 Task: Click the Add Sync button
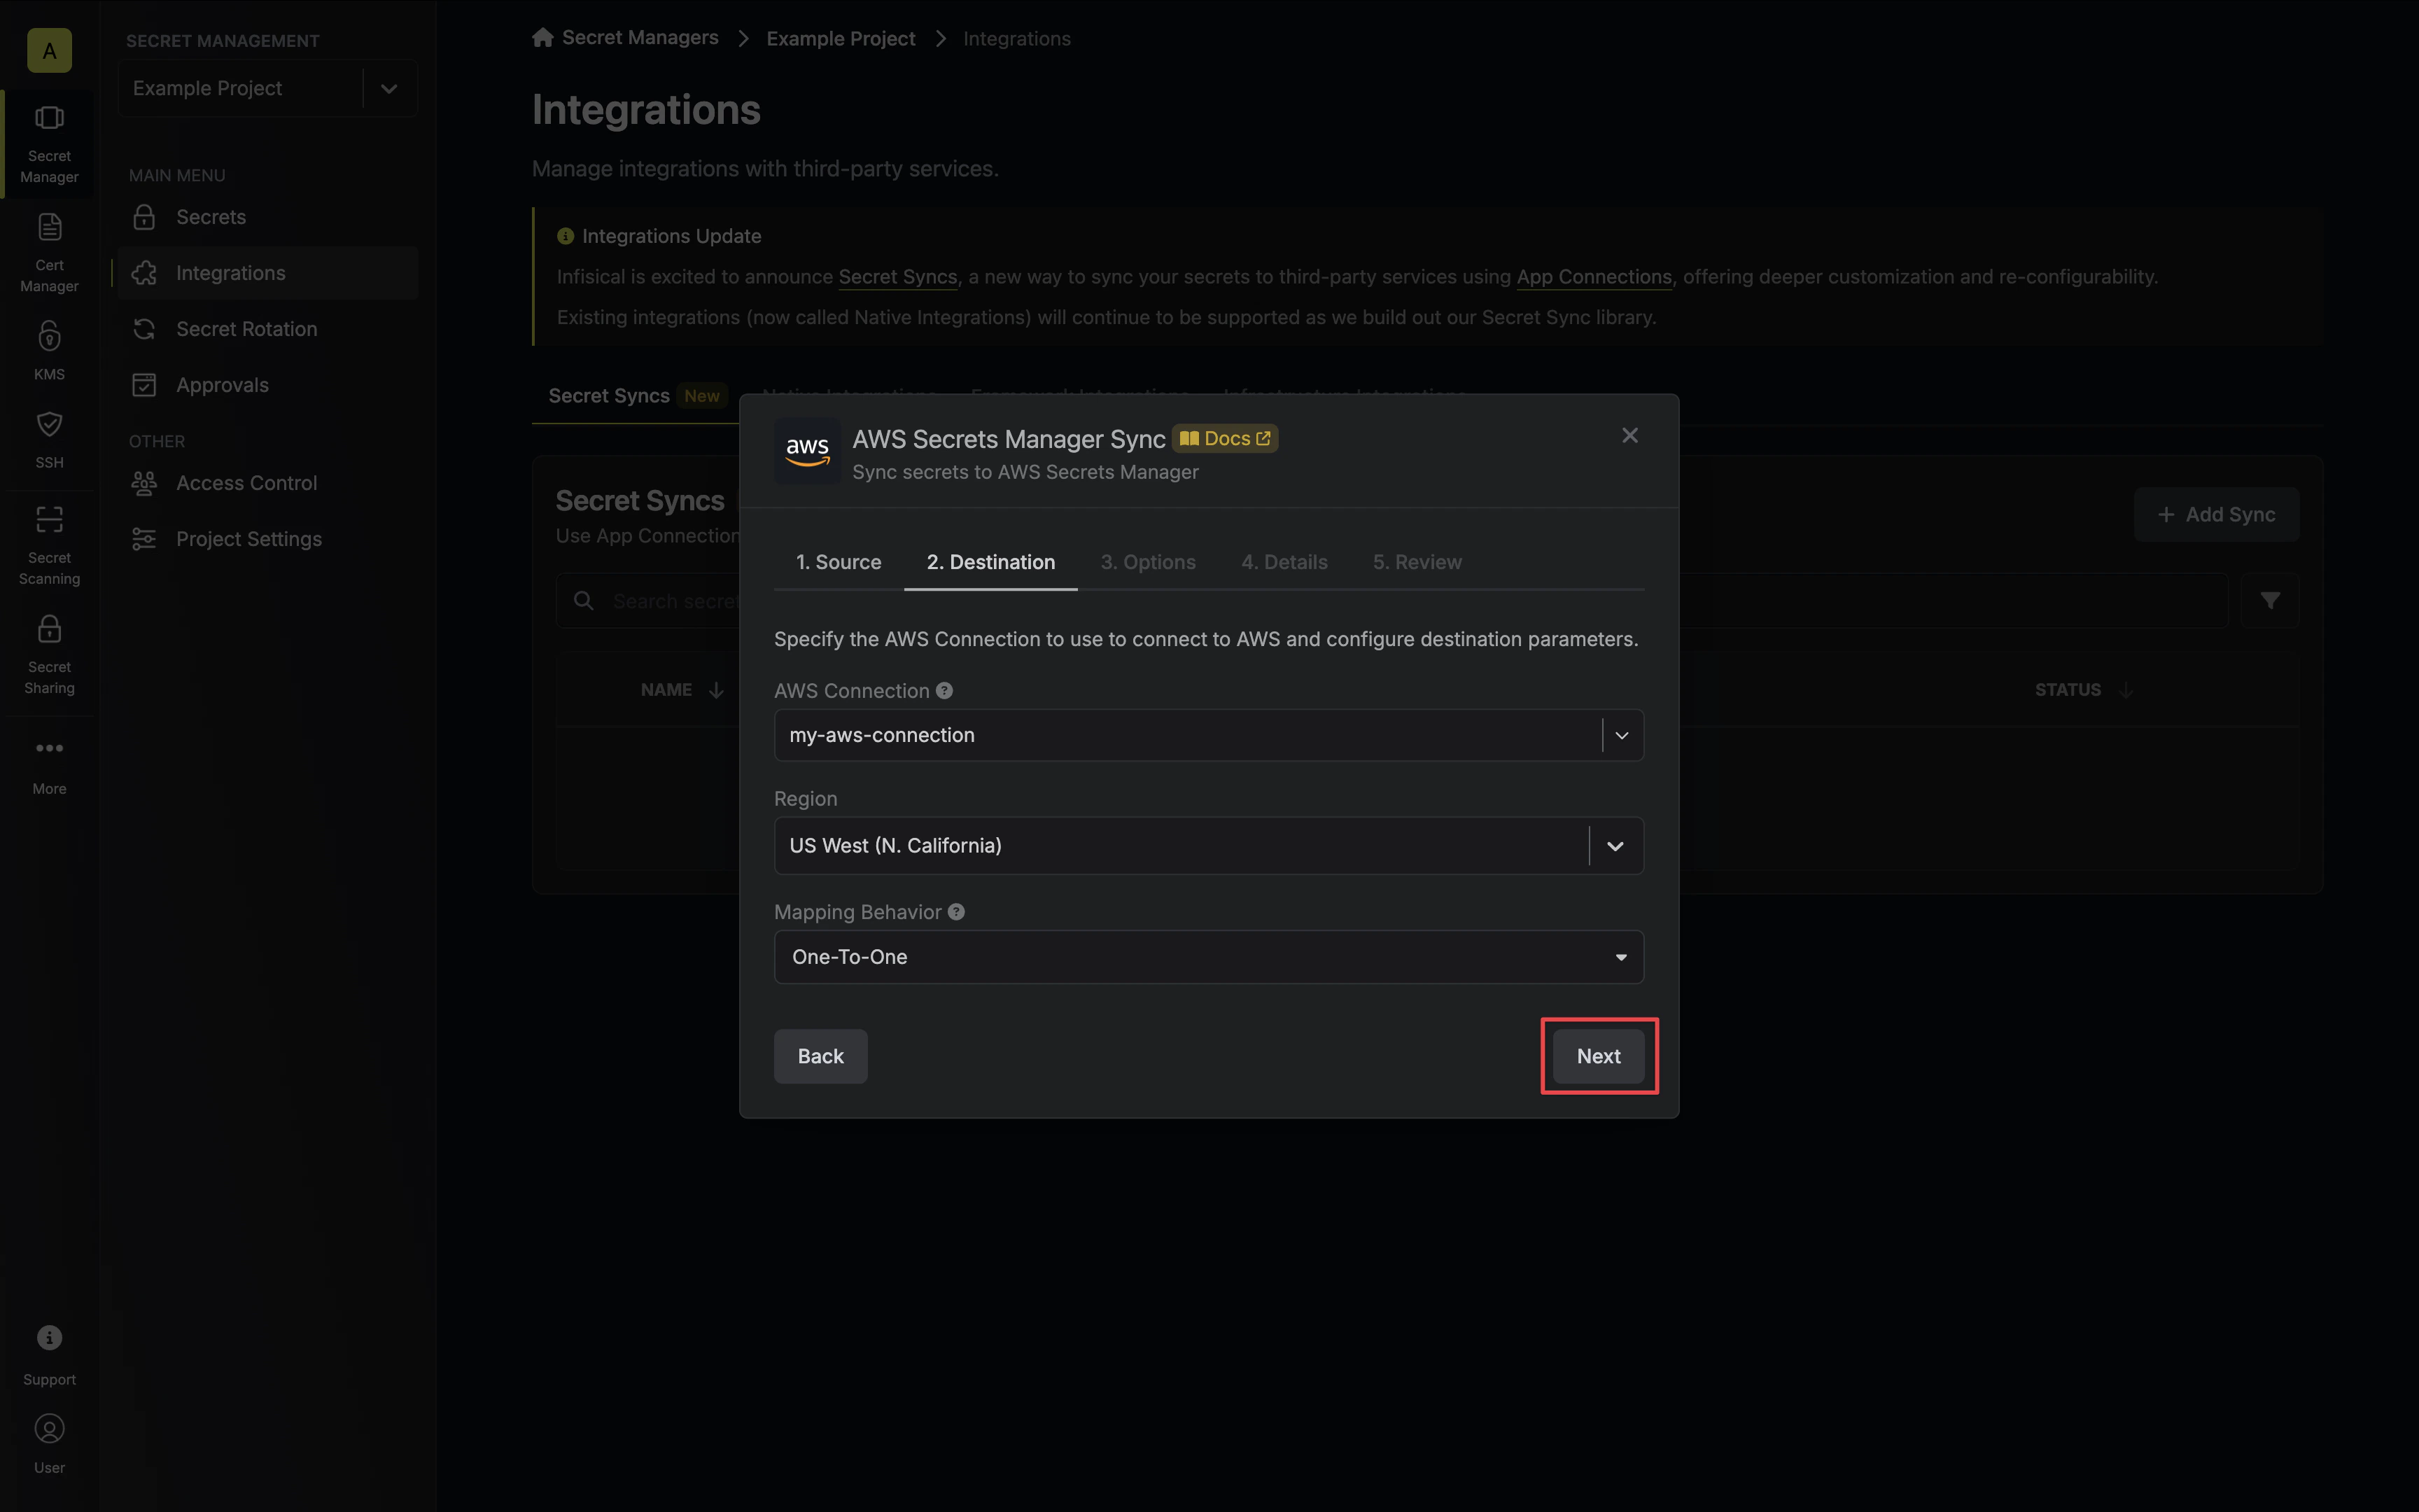tap(2216, 515)
